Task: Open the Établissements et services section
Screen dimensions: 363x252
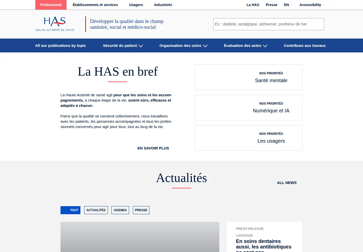Action: pyautogui.click(x=95, y=5)
